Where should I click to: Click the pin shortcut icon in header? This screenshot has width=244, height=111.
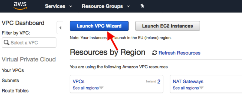pos(142,6)
